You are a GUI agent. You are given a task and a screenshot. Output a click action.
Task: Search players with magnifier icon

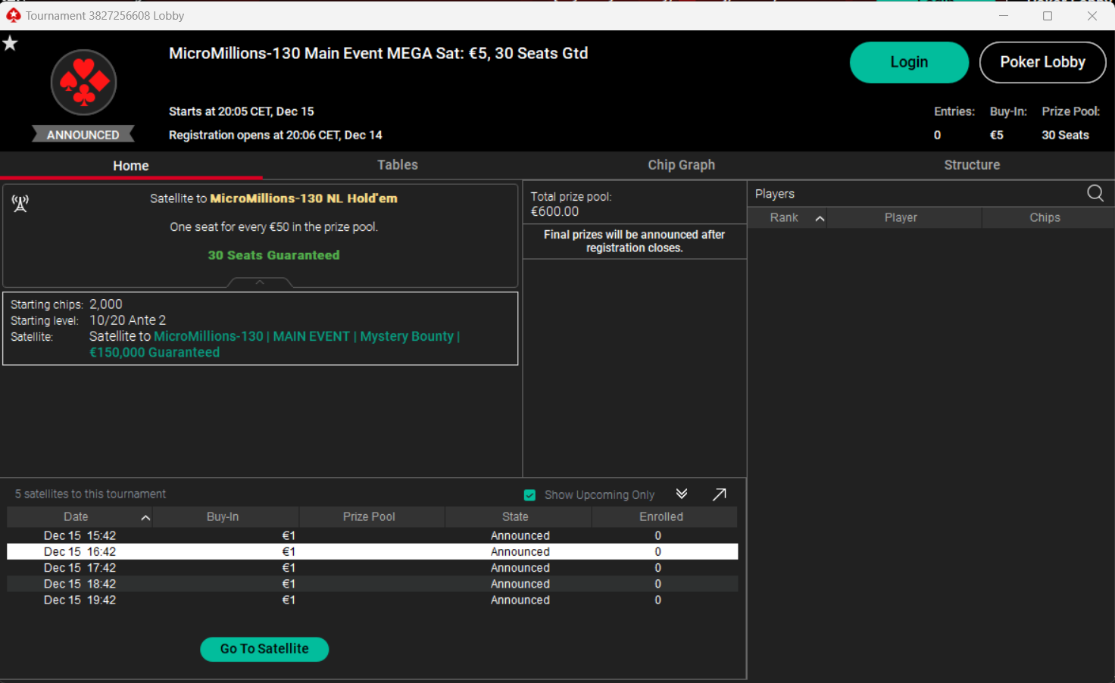tap(1095, 193)
